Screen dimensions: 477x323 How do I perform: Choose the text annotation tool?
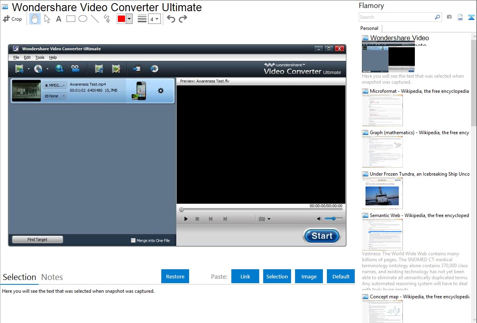[59, 19]
